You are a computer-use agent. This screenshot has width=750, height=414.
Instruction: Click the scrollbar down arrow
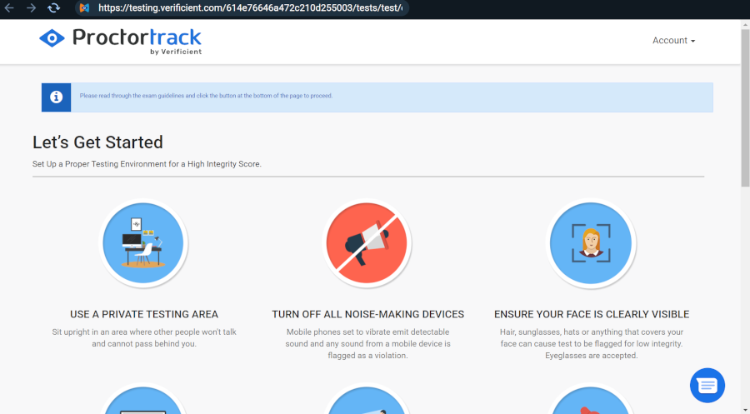tap(745, 411)
